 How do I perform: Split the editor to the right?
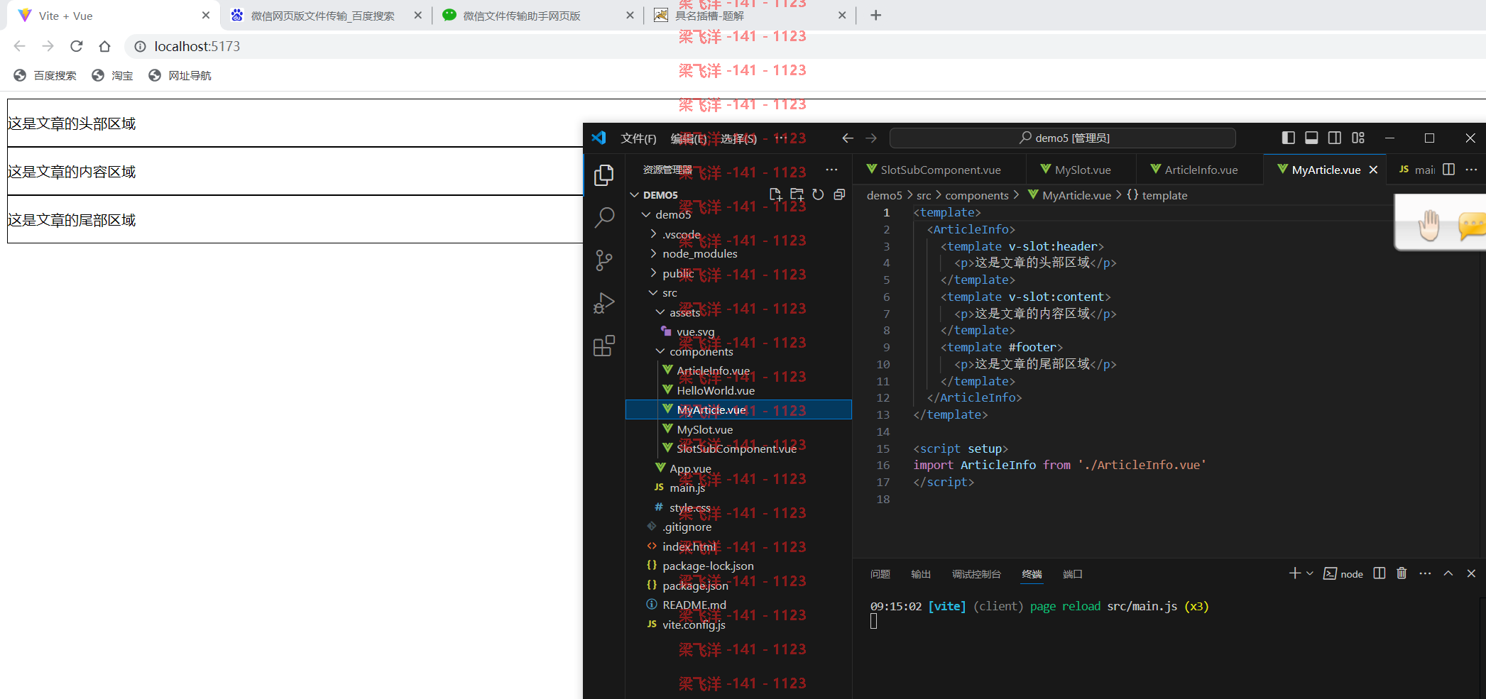(x=1449, y=170)
